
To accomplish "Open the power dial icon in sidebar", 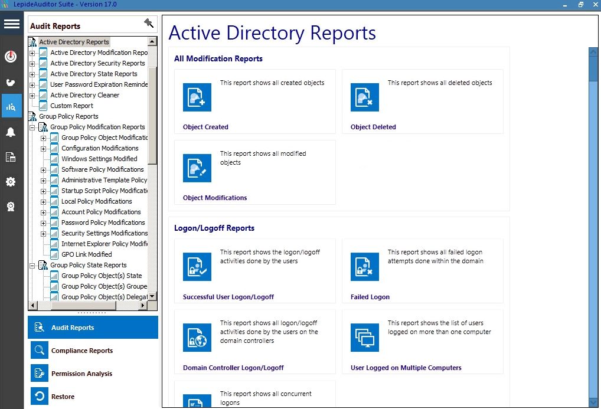I will (11, 57).
